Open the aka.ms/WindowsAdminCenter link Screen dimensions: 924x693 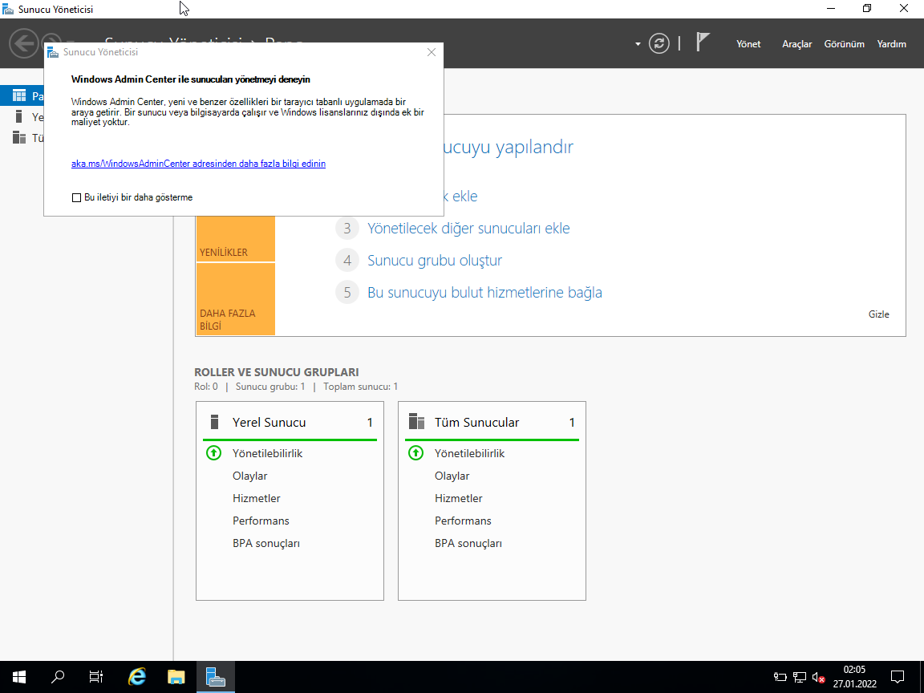198,164
